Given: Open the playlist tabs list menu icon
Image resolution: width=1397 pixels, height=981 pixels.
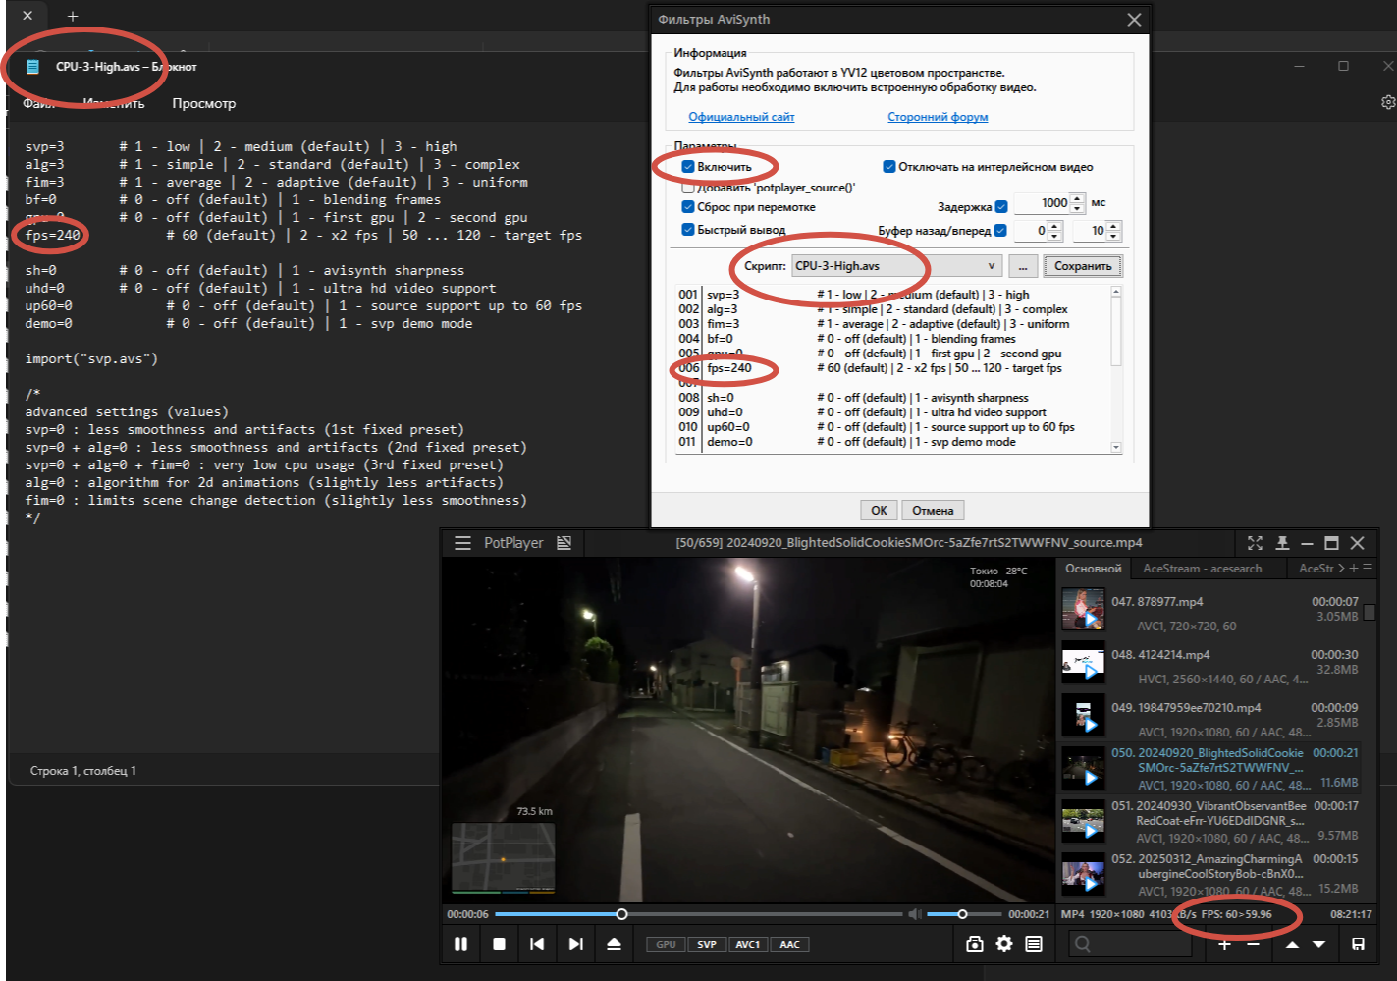Looking at the screenshot, I should tap(1368, 569).
